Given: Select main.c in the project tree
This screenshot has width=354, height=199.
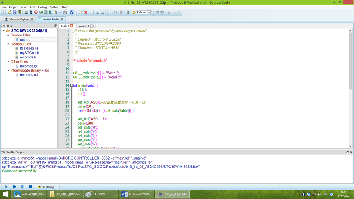Looking at the screenshot, I should 25,39.
